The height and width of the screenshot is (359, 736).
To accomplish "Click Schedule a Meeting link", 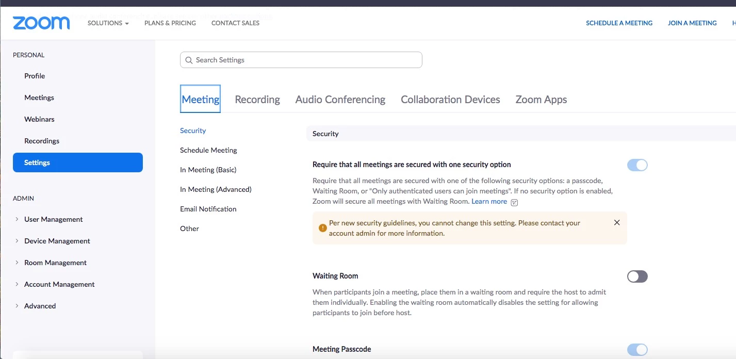I will pyautogui.click(x=619, y=23).
